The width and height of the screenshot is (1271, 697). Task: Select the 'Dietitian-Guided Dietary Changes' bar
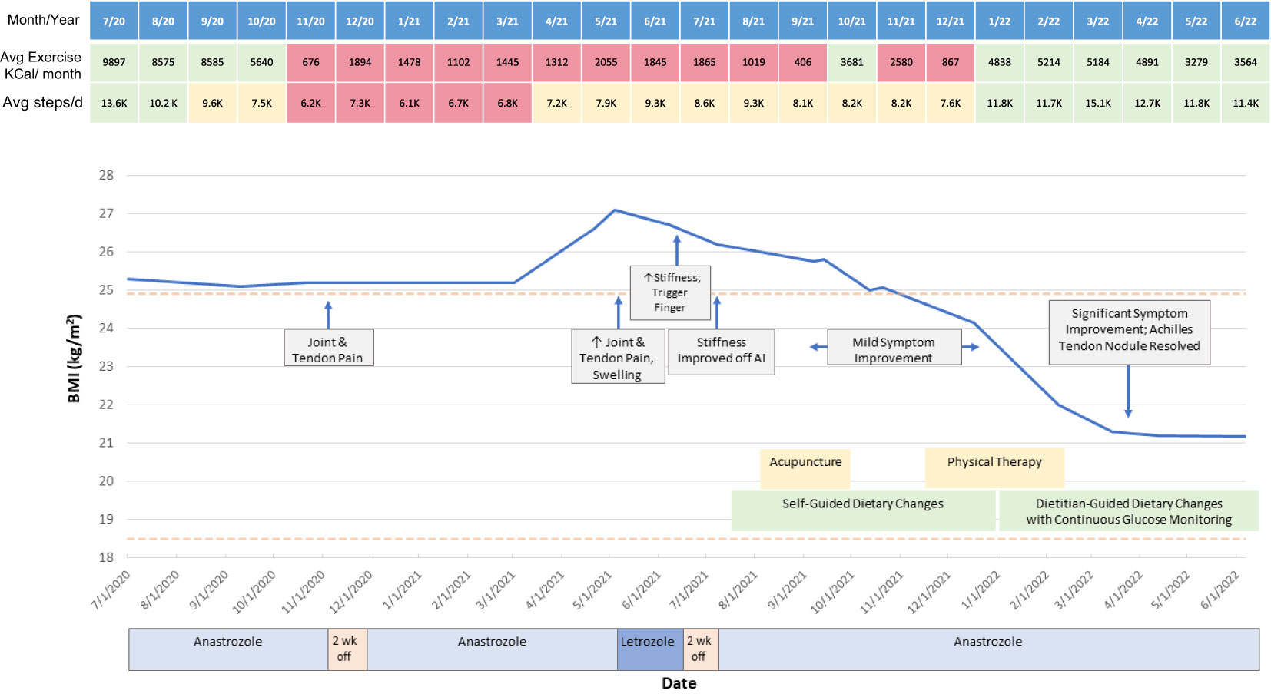click(x=1129, y=510)
